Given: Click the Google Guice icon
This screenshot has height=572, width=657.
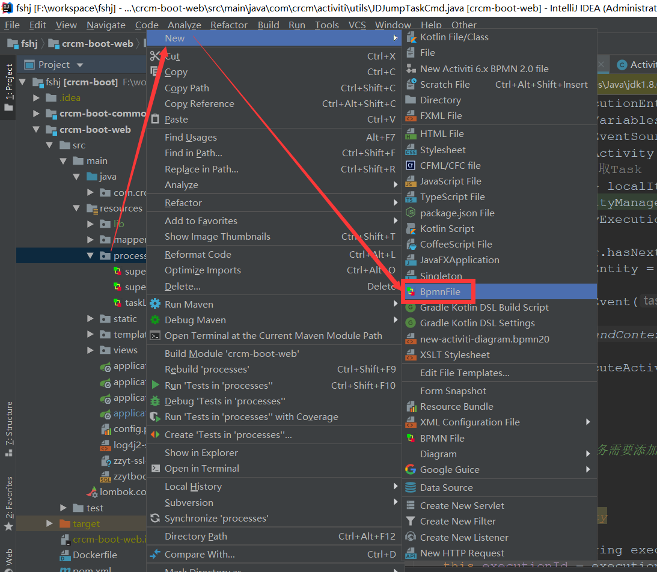Looking at the screenshot, I should [x=411, y=470].
